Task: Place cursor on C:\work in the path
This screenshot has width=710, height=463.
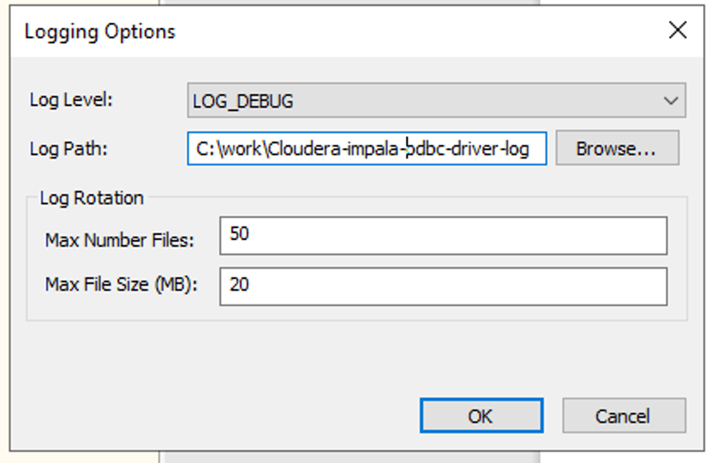Action: (x=231, y=149)
